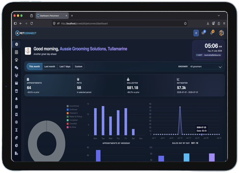This screenshot has width=239, height=173.
Task: Click the browser reload button
Action: tap(32, 23)
